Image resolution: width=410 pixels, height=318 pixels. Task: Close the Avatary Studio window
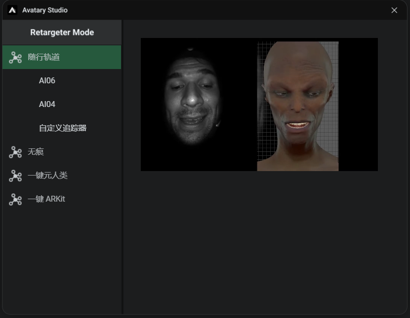point(394,10)
